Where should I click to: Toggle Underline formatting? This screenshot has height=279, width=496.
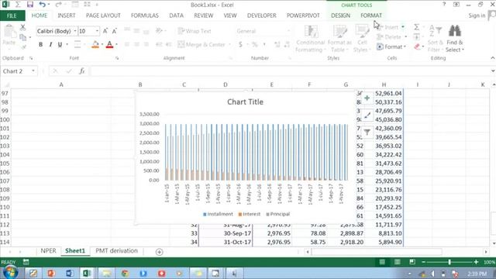click(60, 45)
